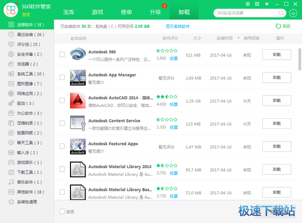Check the Autodesk Material Library 2014 checkbox
This screenshot has height=223, width=302.
pyautogui.click(x=62, y=169)
